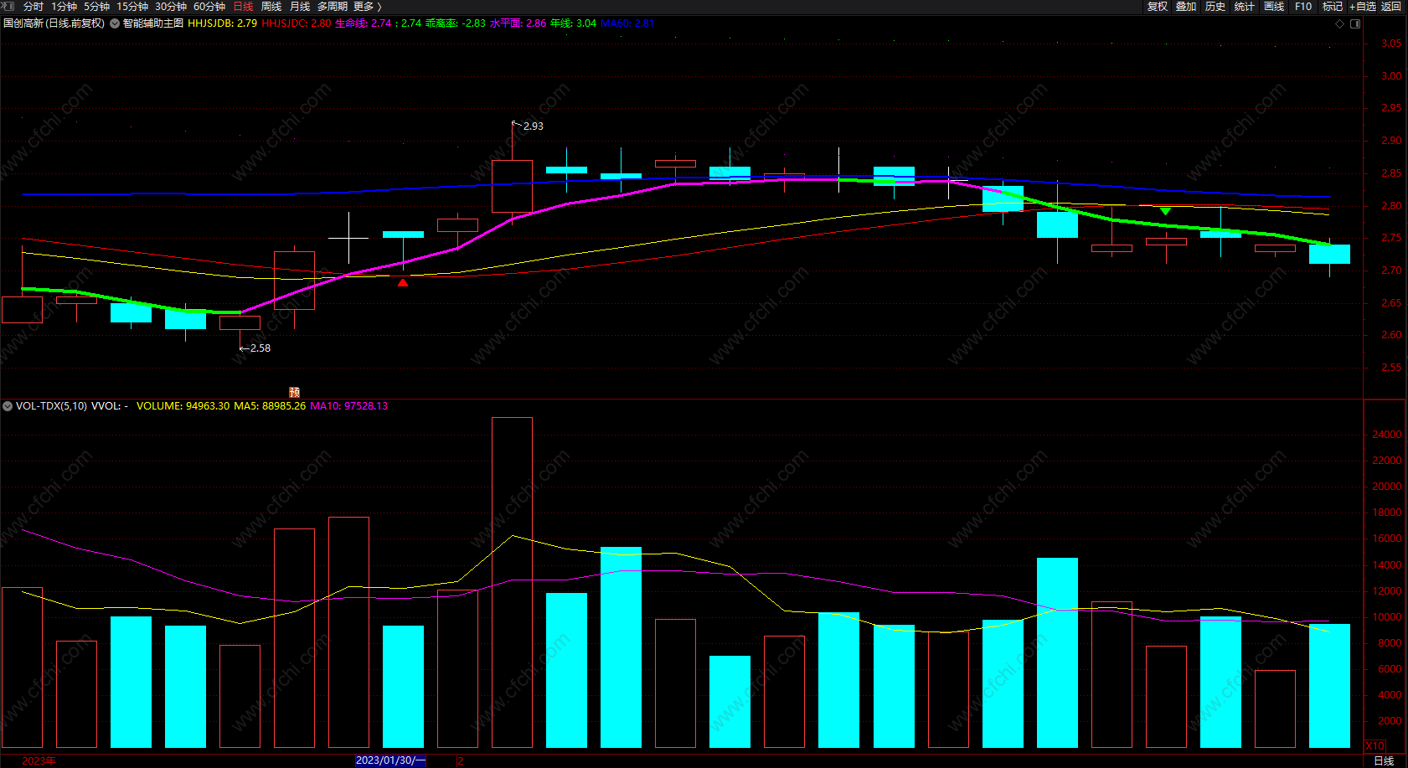Open F10 company information
This screenshot has height=768, width=1408.
pyautogui.click(x=1303, y=7)
